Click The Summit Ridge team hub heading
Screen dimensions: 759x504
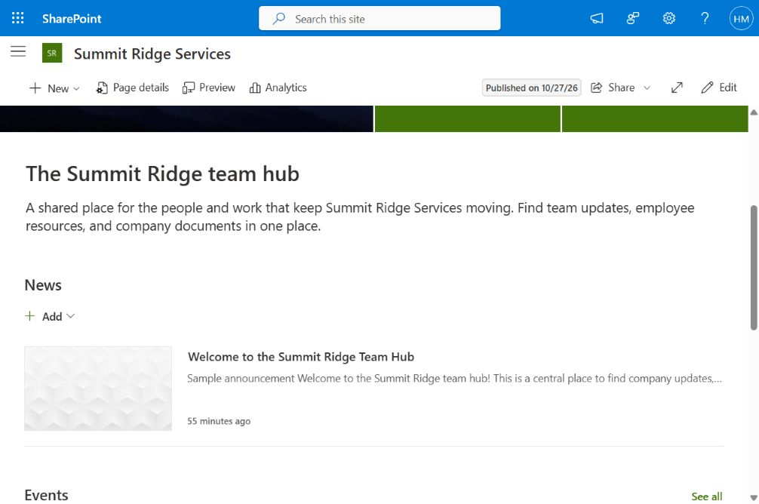coord(163,174)
